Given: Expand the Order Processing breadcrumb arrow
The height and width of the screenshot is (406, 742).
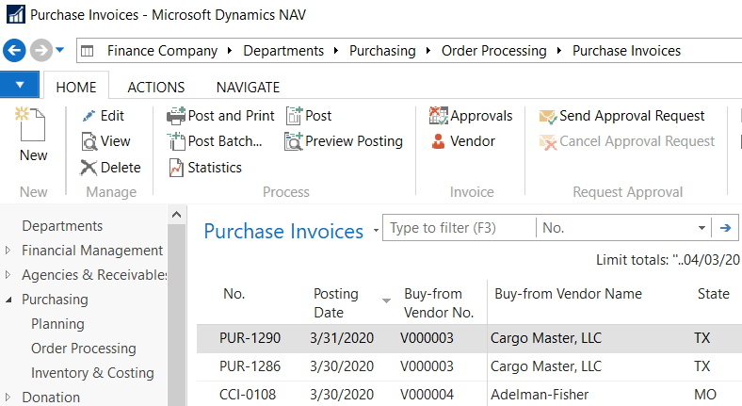Looking at the screenshot, I should [559, 51].
